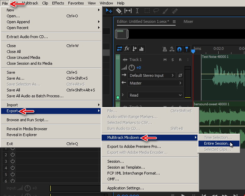Screen dimensions: 245x196
Task: Toggle power for effects rack slot 3
Action: point(12,161)
